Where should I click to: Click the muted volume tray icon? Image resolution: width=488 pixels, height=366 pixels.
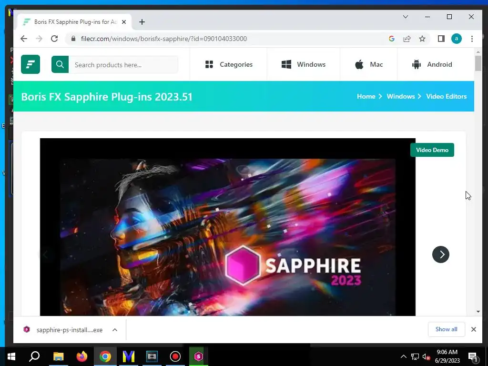pyautogui.click(x=426, y=356)
